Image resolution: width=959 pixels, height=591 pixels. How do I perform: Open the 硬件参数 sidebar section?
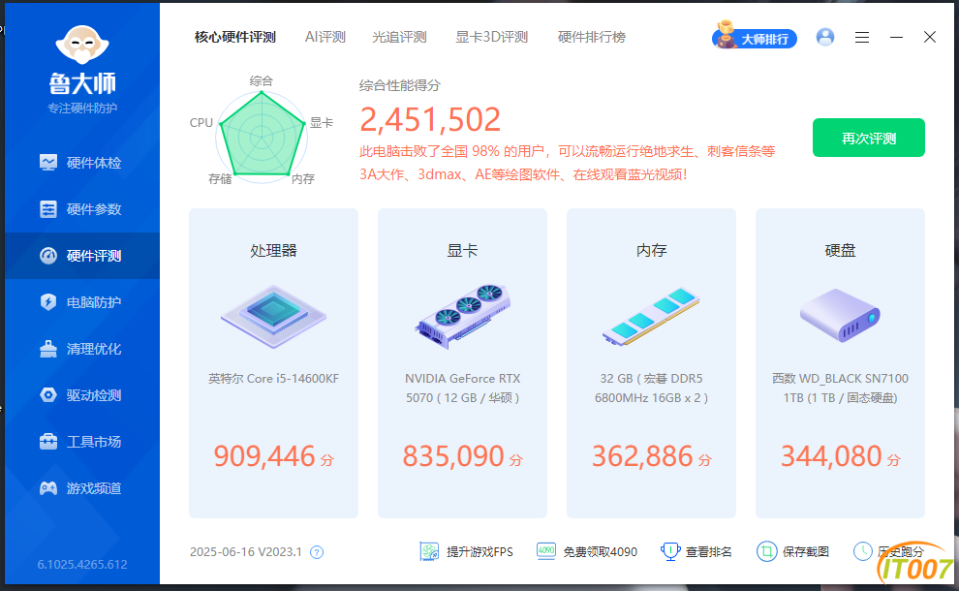[82, 209]
